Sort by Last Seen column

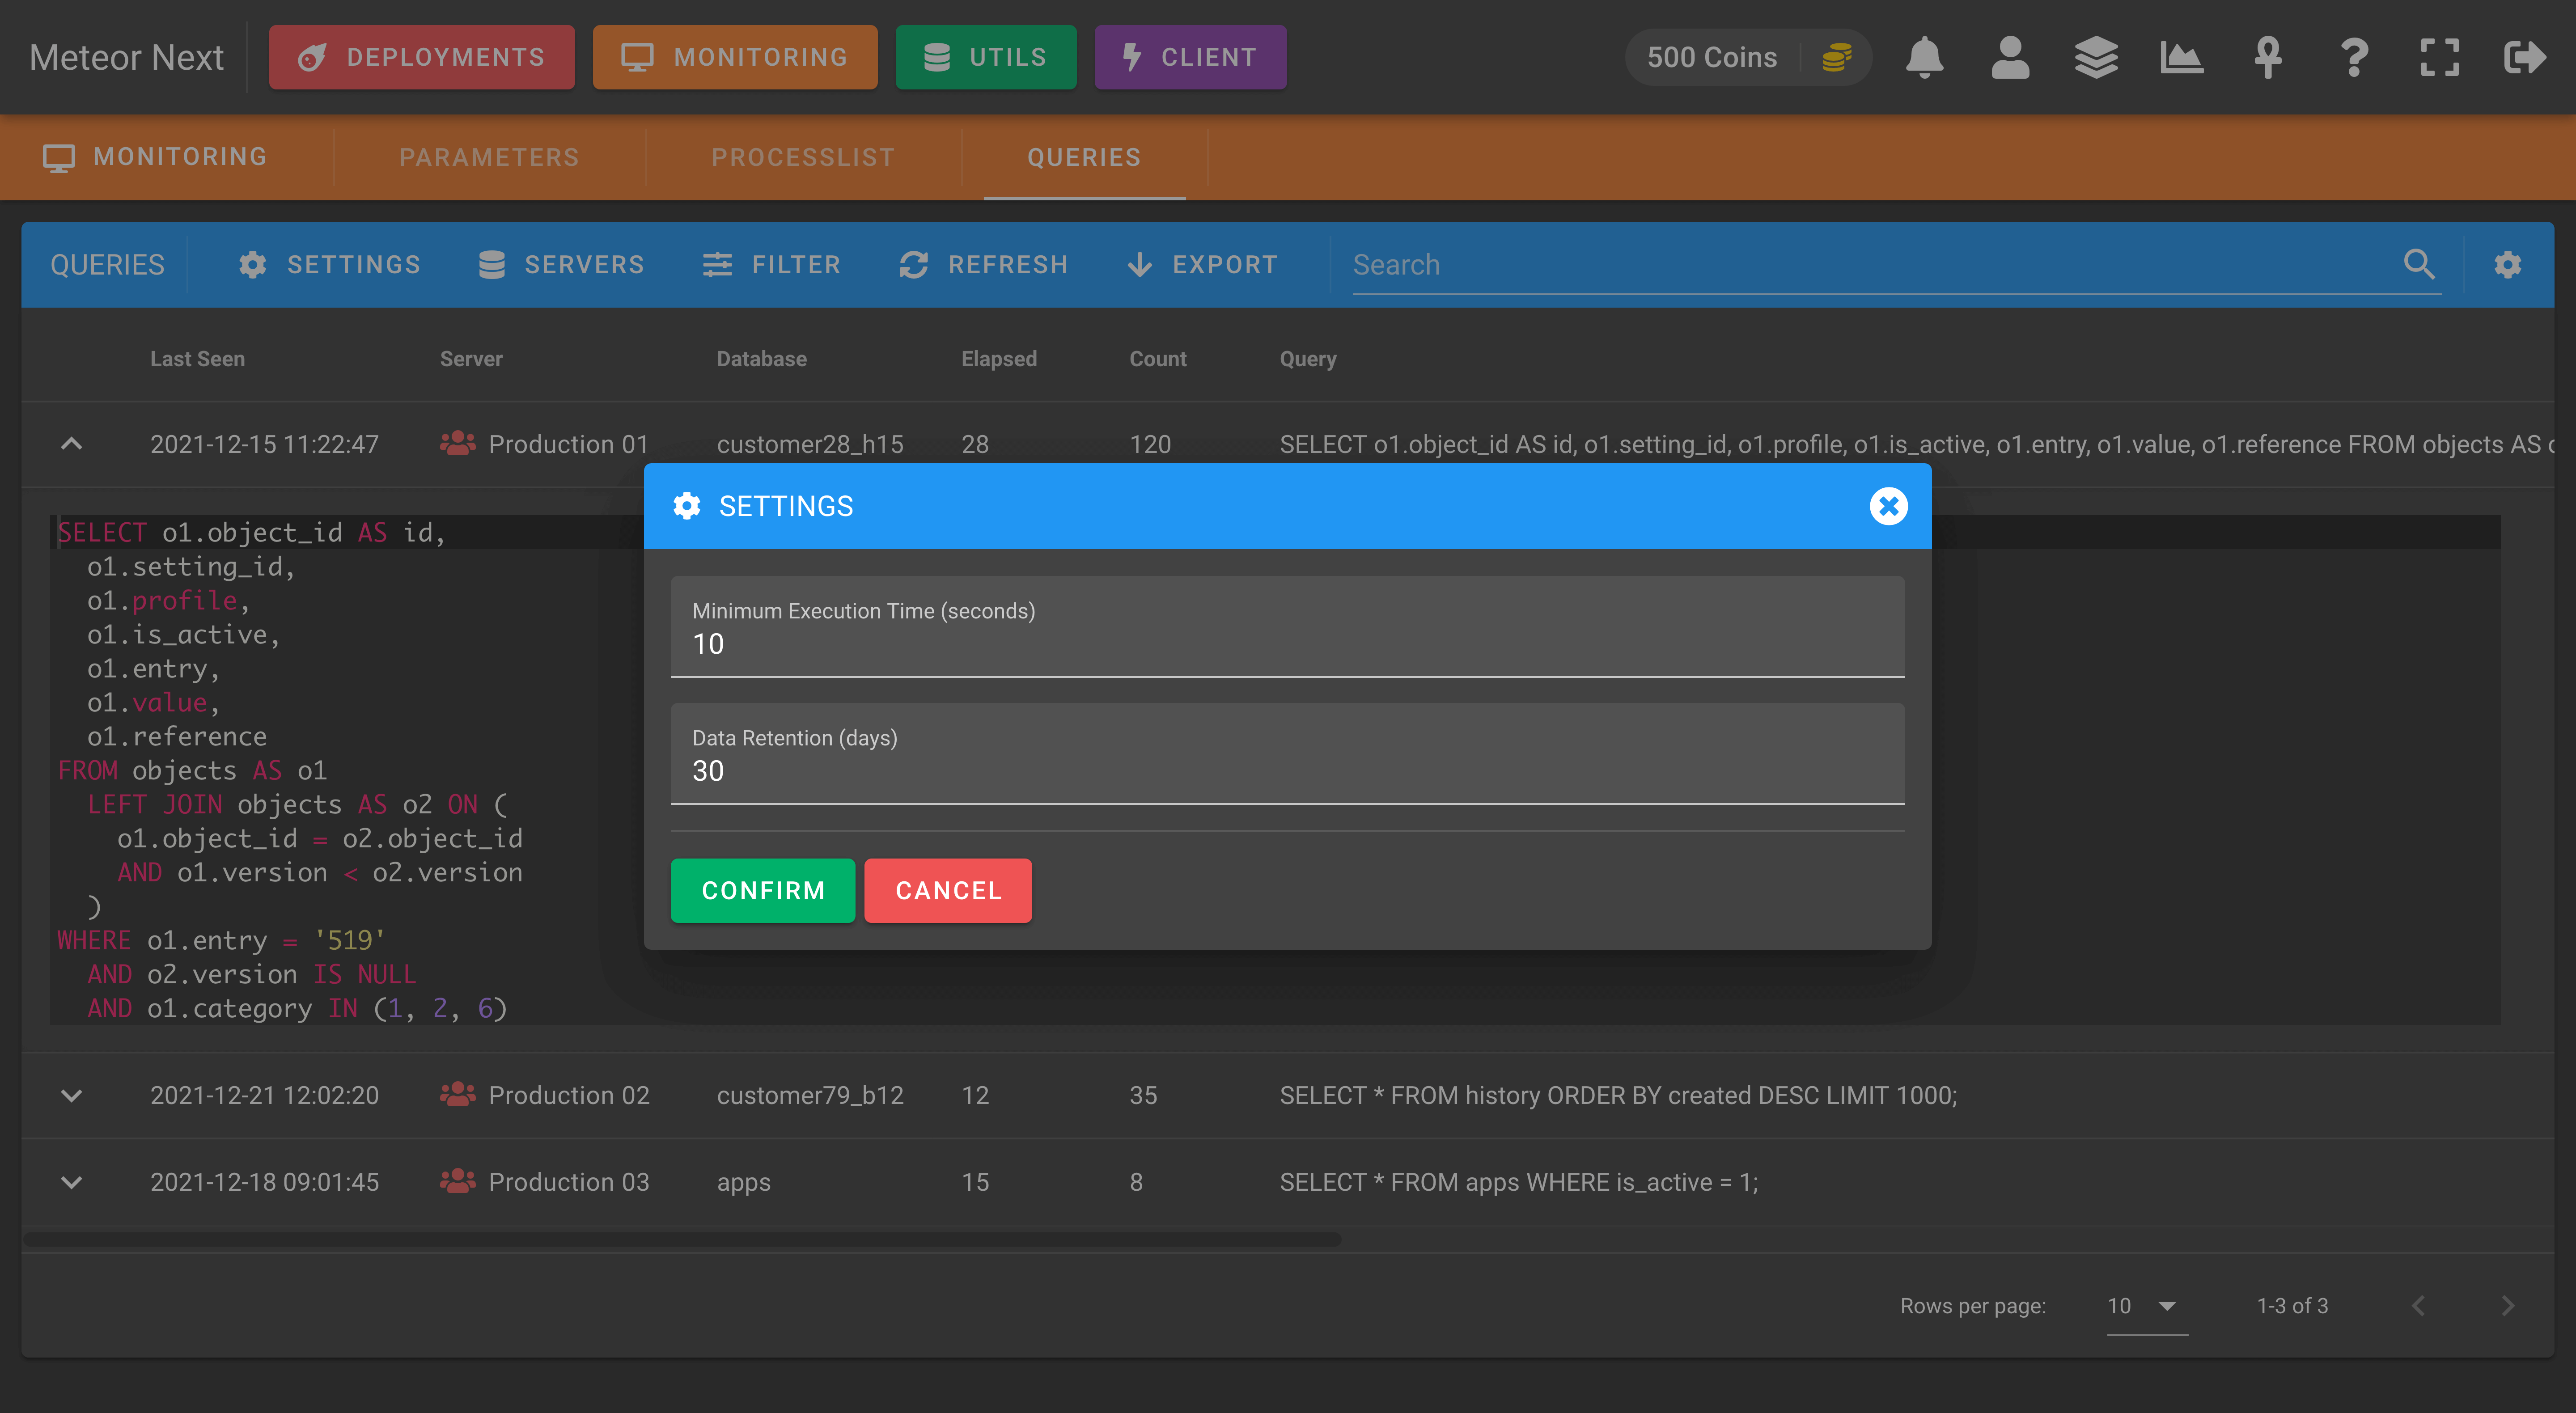click(197, 359)
